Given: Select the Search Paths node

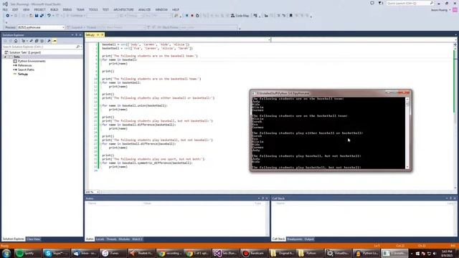Looking at the screenshot, I should tap(26, 70).
